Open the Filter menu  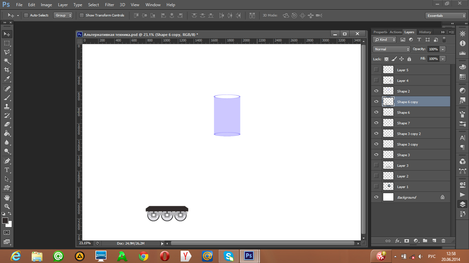[110, 5]
